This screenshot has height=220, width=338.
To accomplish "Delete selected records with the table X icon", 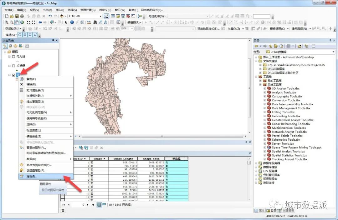I will point(101,148).
